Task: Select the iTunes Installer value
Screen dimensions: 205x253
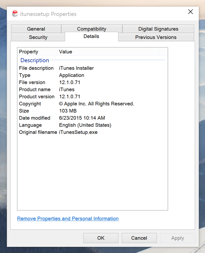Action: click(x=76, y=68)
